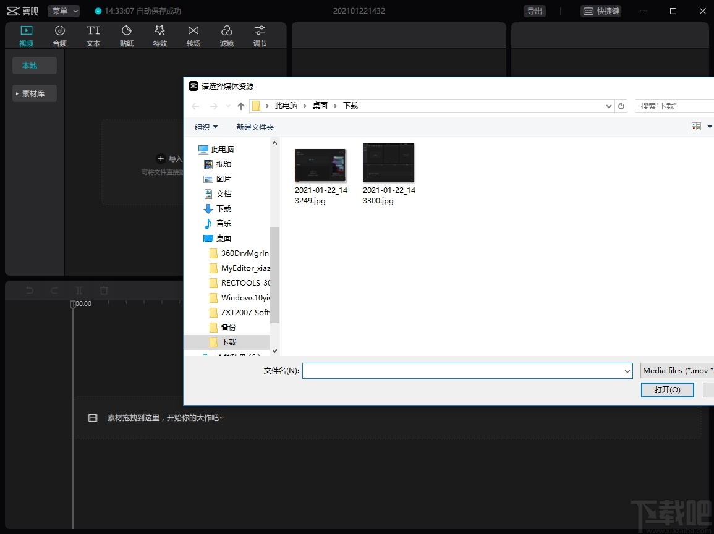The width and height of the screenshot is (714, 534).
Task: Go up one folder with the up arrow
Action: (x=241, y=106)
